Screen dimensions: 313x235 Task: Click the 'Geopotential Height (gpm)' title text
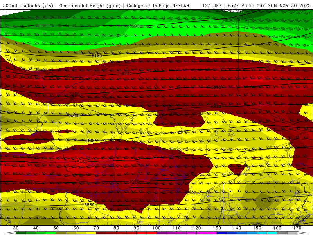click(x=90, y=6)
